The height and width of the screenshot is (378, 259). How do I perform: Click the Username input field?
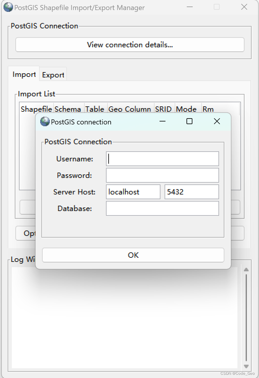click(163, 159)
